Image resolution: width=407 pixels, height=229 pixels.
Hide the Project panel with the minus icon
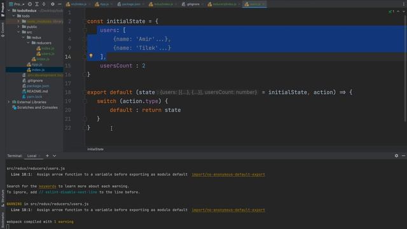pyautogui.click(x=59, y=4)
